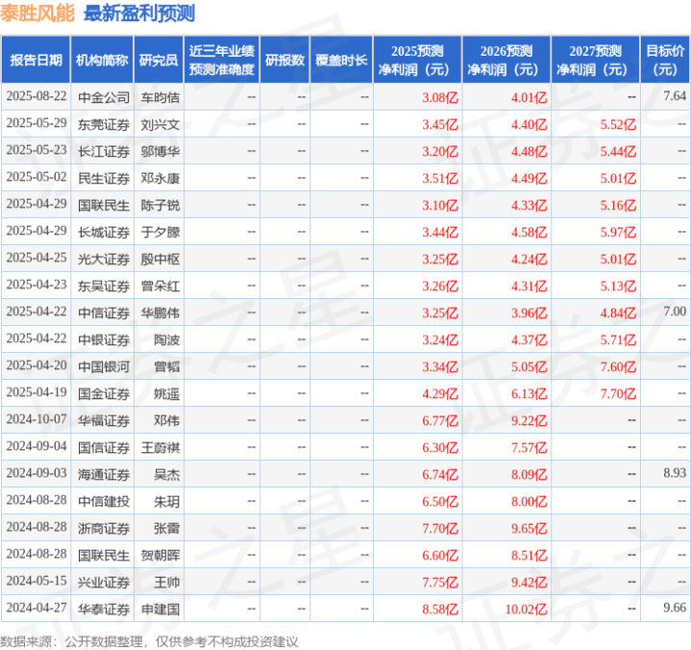Select the 华泰证券 row institution name
This screenshot has height=650, width=691.
(102, 609)
